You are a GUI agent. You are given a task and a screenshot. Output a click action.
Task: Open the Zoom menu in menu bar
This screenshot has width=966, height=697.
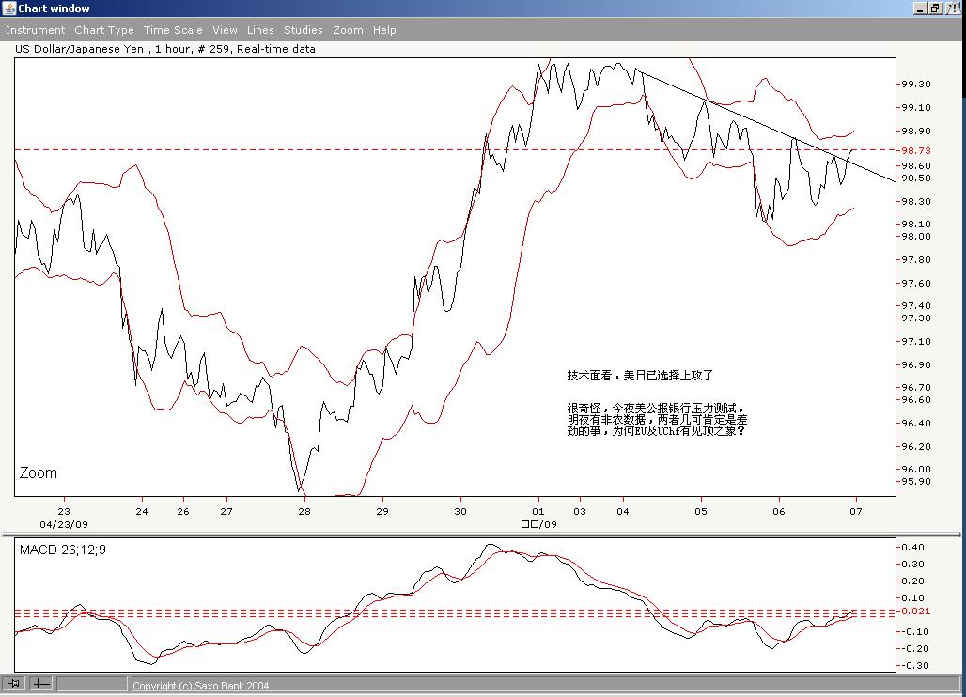click(348, 30)
